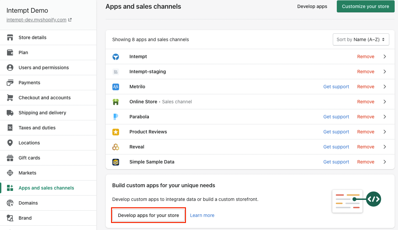This screenshot has height=230, width=398.
Task: Open the Sort by Name (A–Z) dropdown
Action: (x=361, y=39)
